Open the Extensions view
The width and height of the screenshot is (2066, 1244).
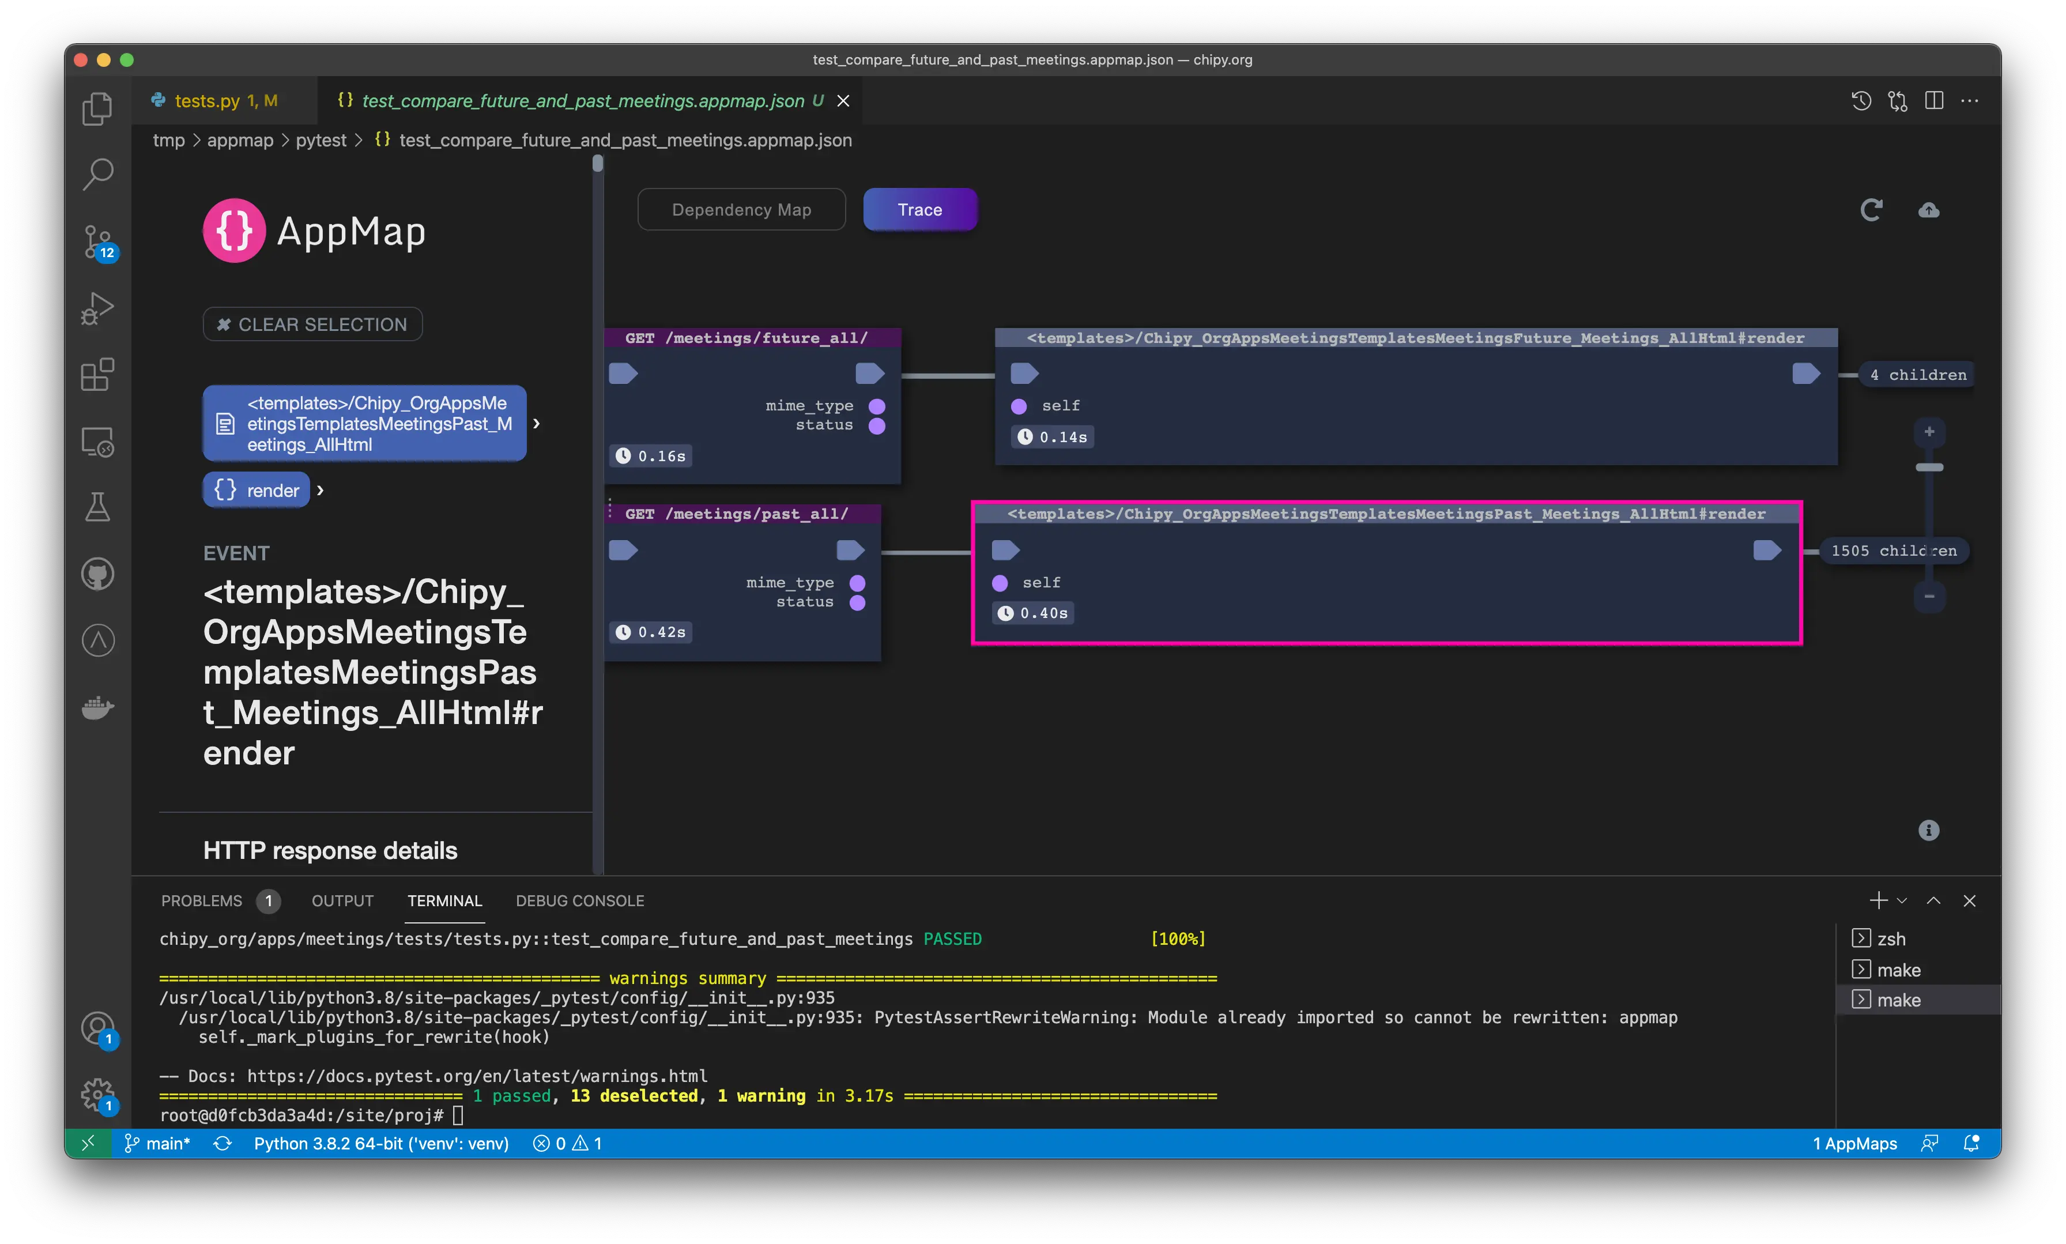97,375
